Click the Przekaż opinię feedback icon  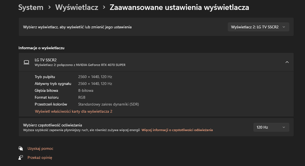click(x=21, y=157)
